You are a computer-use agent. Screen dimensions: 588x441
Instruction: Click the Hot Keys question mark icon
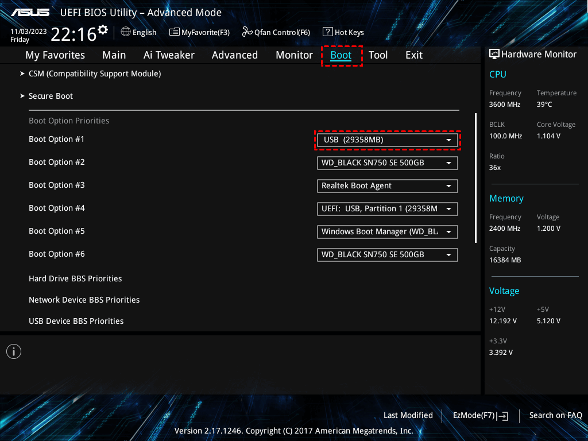(x=328, y=32)
